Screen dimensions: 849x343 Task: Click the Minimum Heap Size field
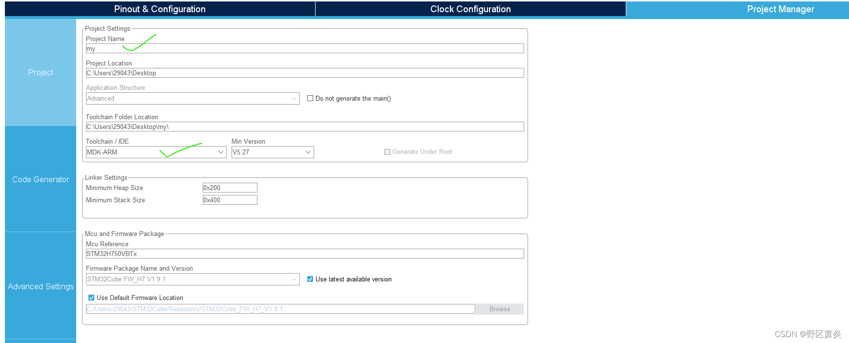pyautogui.click(x=230, y=188)
